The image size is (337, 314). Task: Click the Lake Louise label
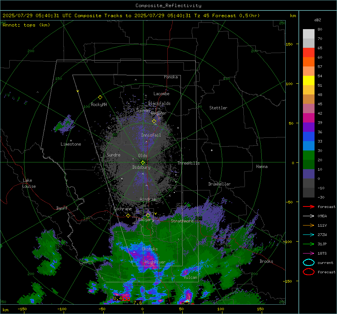tap(29, 183)
